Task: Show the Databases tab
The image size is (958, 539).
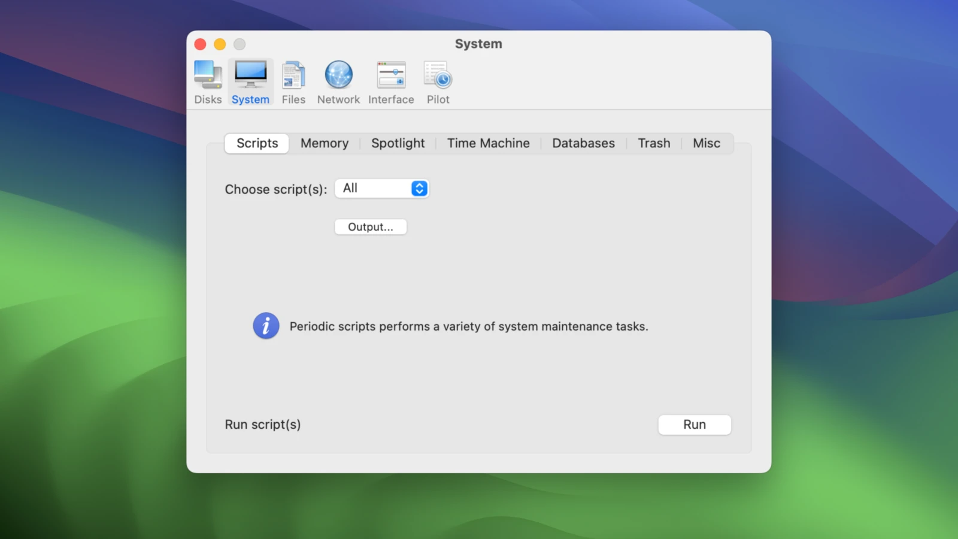Action: tap(583, 143)
